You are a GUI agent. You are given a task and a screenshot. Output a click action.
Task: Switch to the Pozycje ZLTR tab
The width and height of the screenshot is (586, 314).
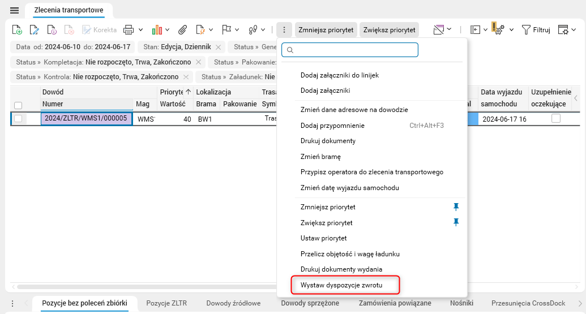(x=166, y=303)
